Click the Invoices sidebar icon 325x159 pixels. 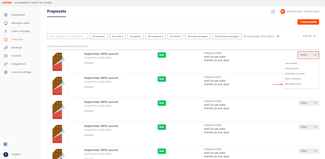pos(6,56)
